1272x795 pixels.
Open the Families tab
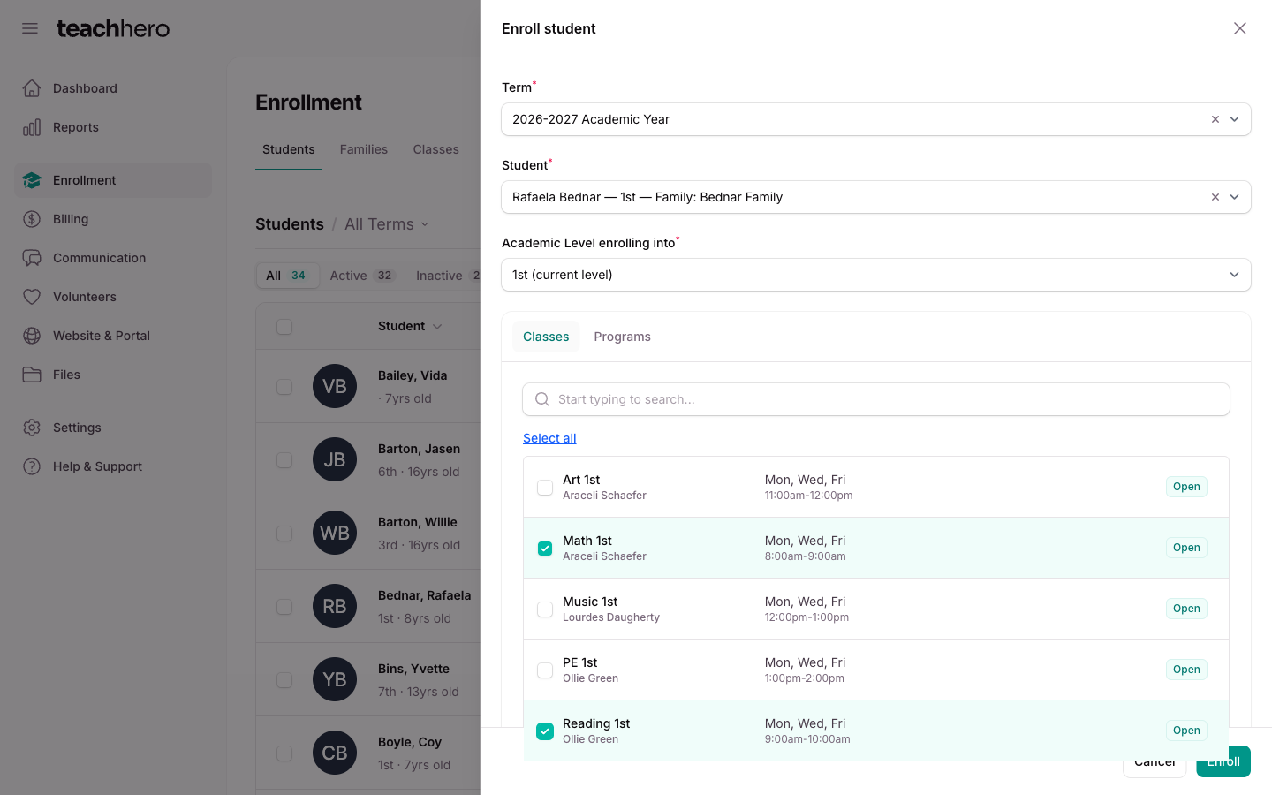pos(364,149)
